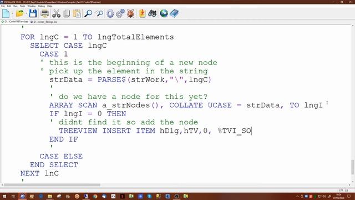Open the Edit menu
The height and width of the screenshot is (200, 355).
9,6
